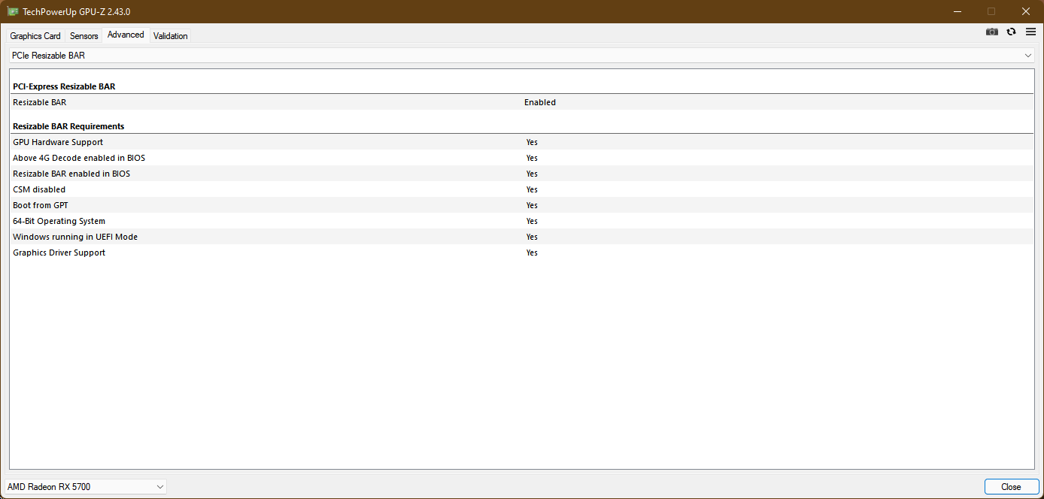
Task: Click the Enabled value for Resizable BAR
Action: click(540, 102)
